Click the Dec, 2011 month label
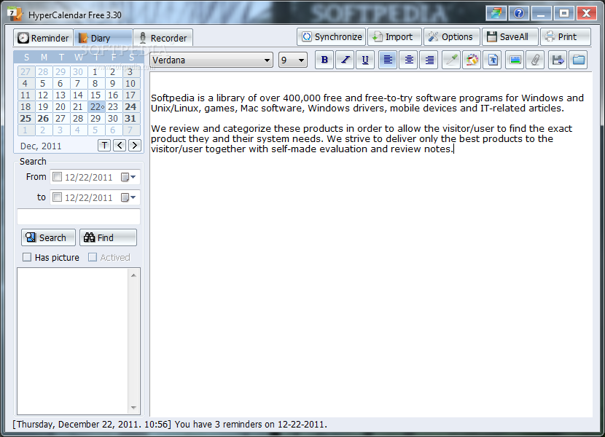Viewport: 605px width, 437px height. (41, 146)
